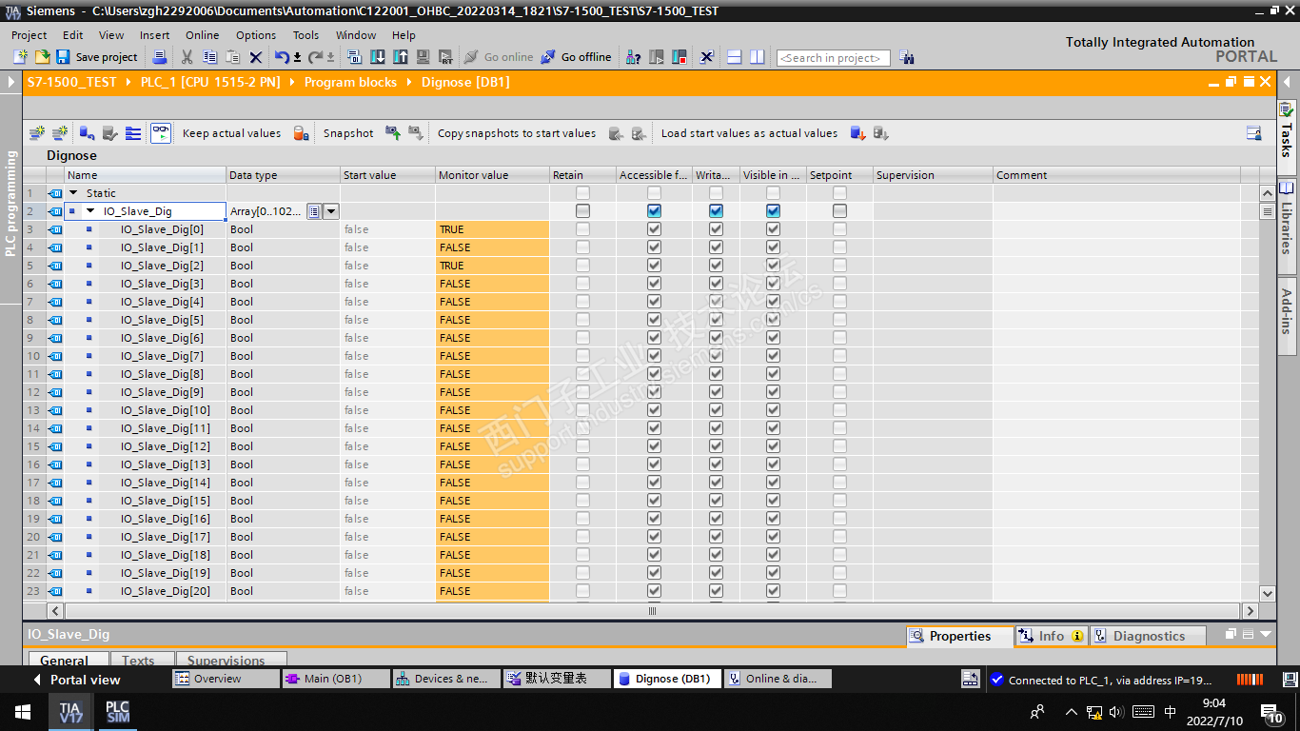Toggle the Monitor all glasses icon
The width and height of the screenshot is (1300, 731).
(x=161, y=133)
